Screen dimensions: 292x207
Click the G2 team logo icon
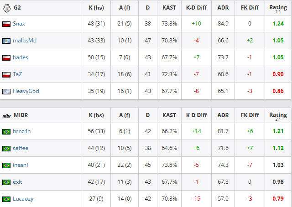(x=7, y=8)
